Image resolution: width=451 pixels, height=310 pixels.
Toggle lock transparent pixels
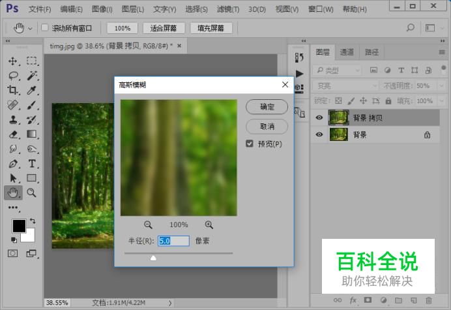(x=338, y=101)
